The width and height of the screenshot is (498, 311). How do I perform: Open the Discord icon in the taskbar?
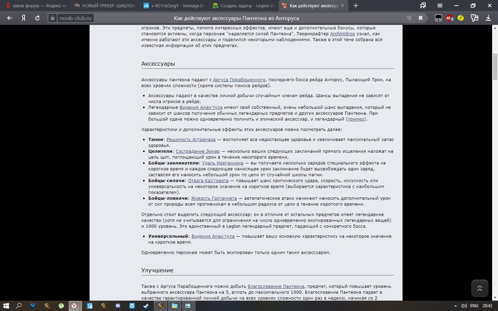[x=118, y=306]
